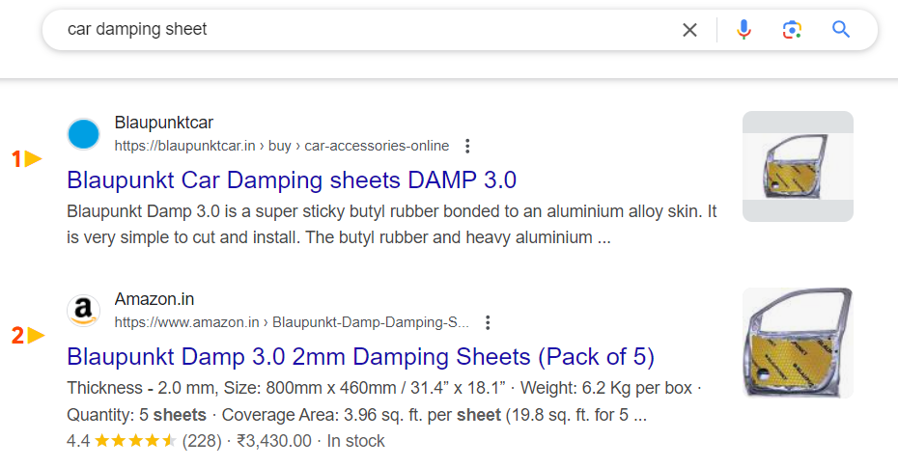The image size is (898, 468).
Task: Click the Amazon.in site name
Action: pos(154,299)
